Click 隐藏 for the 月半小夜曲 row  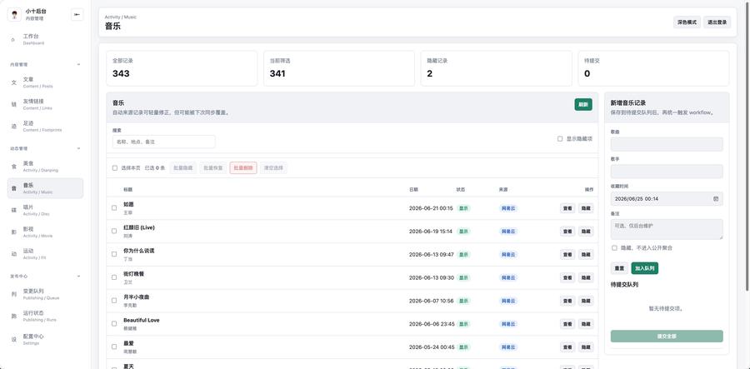point(586,301)
